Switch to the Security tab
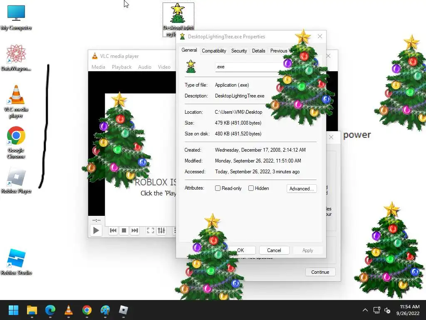The height and width of the screenshot is (320, 426). (x=239, y=50)
